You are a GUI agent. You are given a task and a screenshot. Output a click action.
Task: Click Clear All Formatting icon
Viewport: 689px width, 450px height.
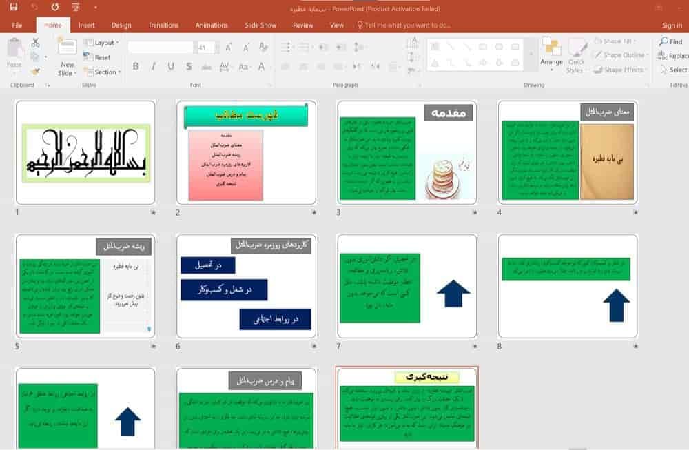point(263,47)
